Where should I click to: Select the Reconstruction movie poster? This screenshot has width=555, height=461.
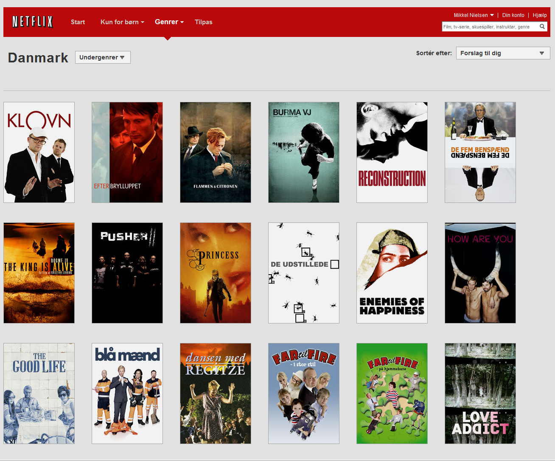point(392,152)
